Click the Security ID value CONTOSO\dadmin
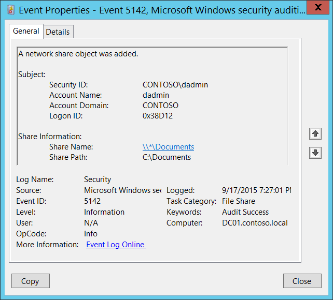This screenshot has width=333, height=300. 175,85
